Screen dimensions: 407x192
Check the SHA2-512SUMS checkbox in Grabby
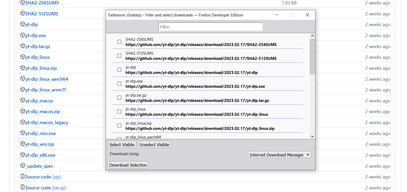tap(119, 56)
